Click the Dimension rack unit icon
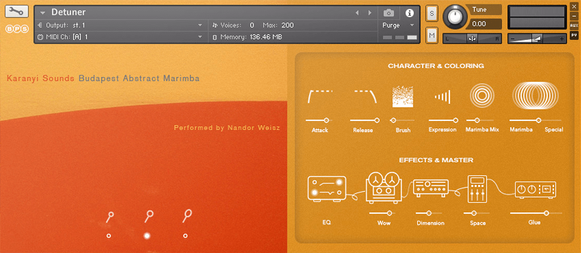 (430, 188)
